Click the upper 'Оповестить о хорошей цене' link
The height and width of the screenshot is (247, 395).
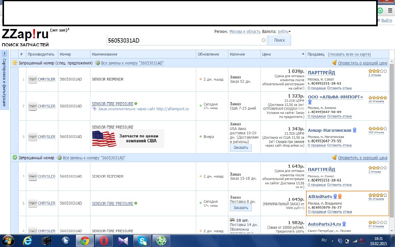363,63
